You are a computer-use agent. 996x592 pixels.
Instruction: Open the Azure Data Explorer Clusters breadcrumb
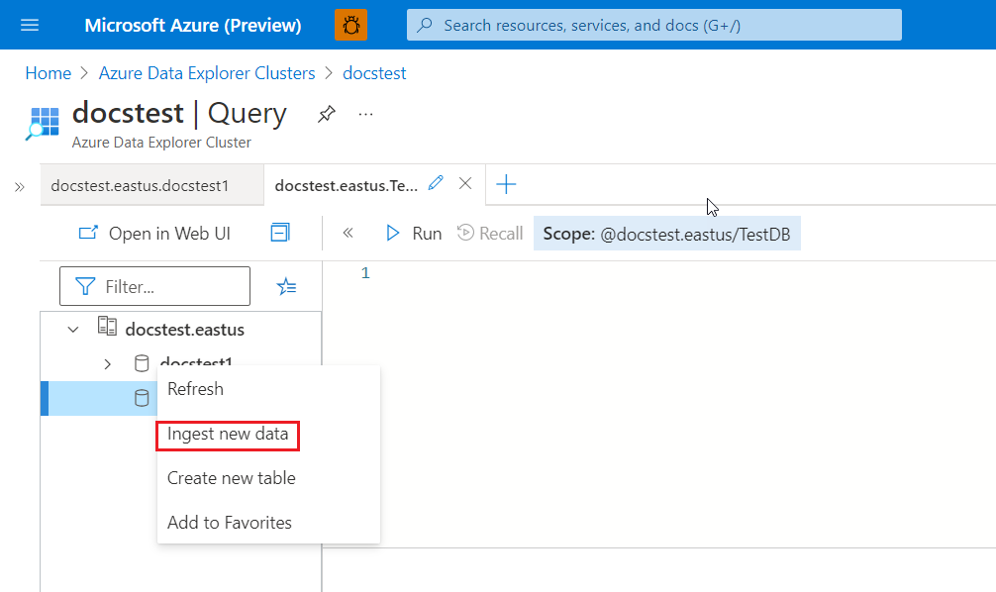[207, 73]
